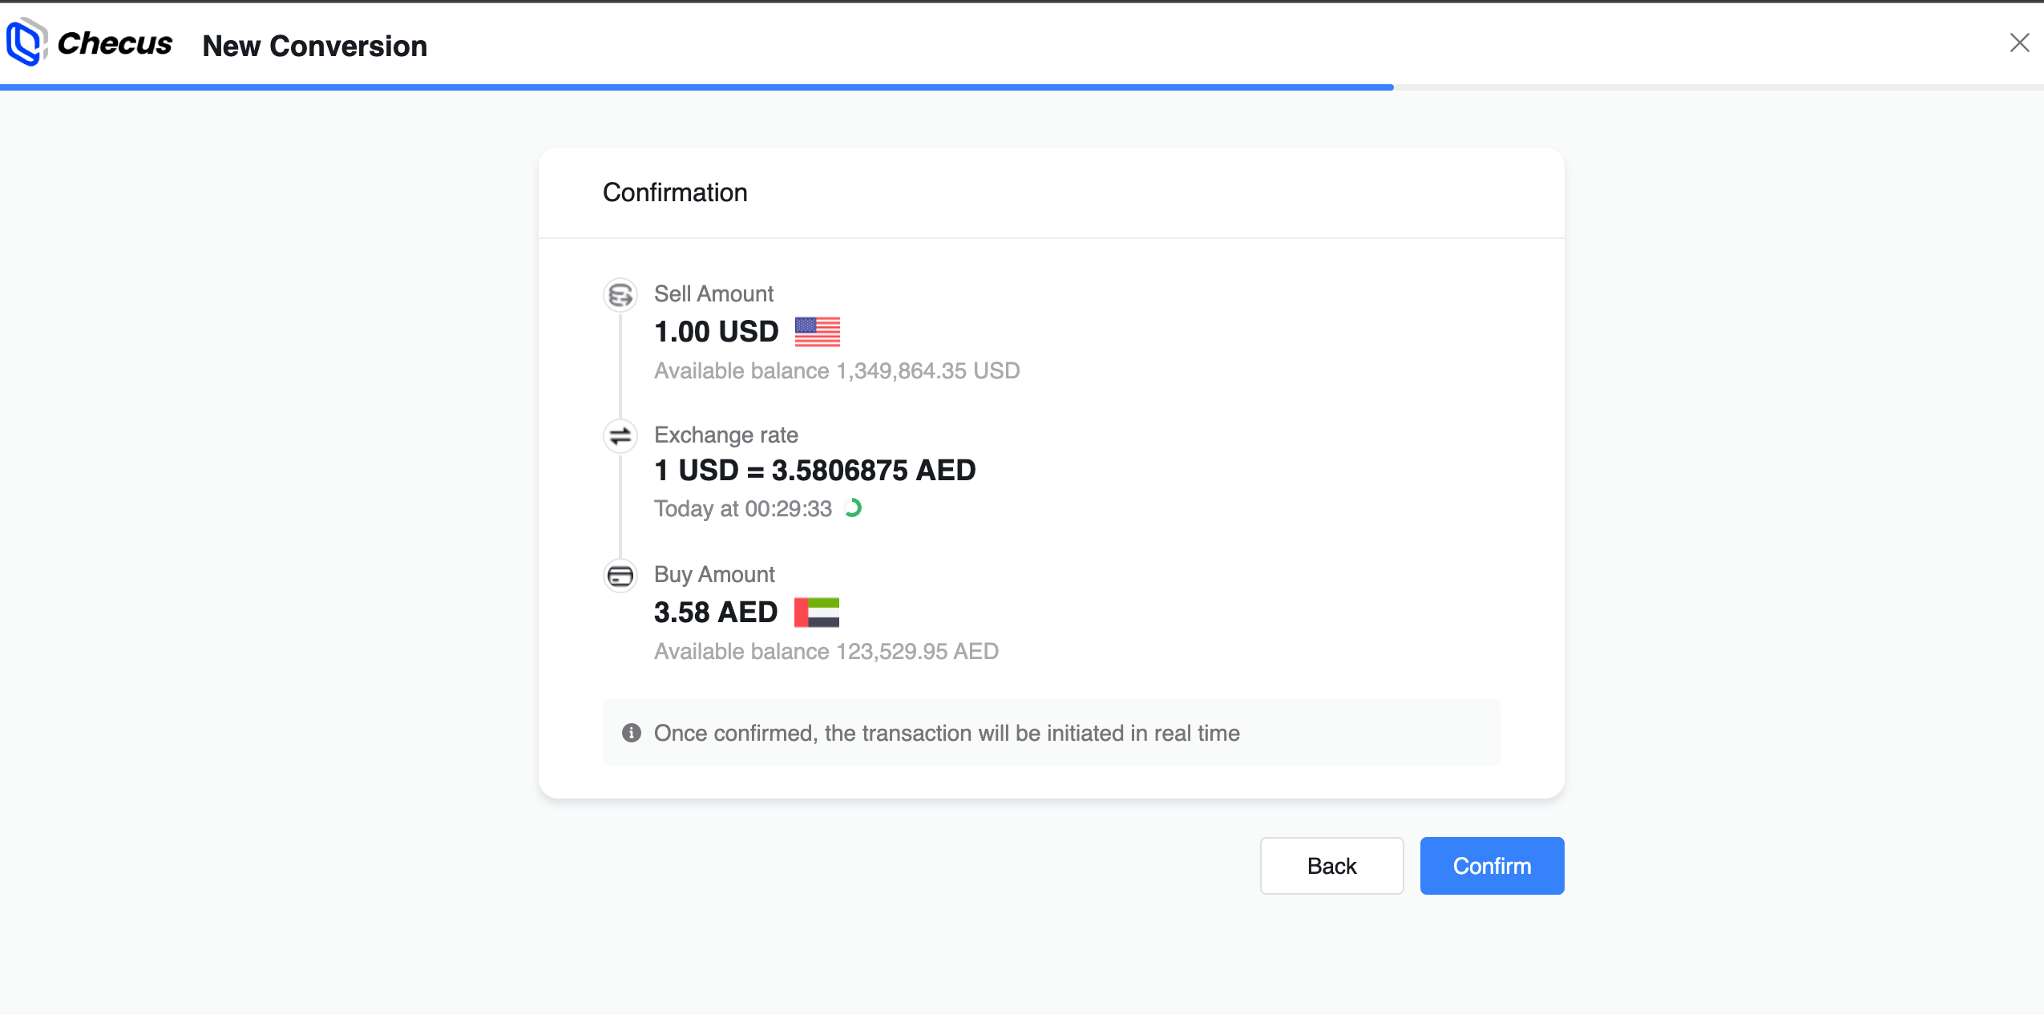Click the Sell Amount coins icon
The image size is (2044, 1015).
click(620, 295)
